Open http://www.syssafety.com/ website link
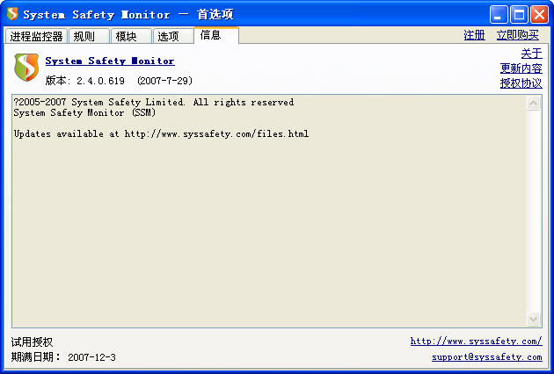This screenshot has height=374, width=554. coord(476,342)
